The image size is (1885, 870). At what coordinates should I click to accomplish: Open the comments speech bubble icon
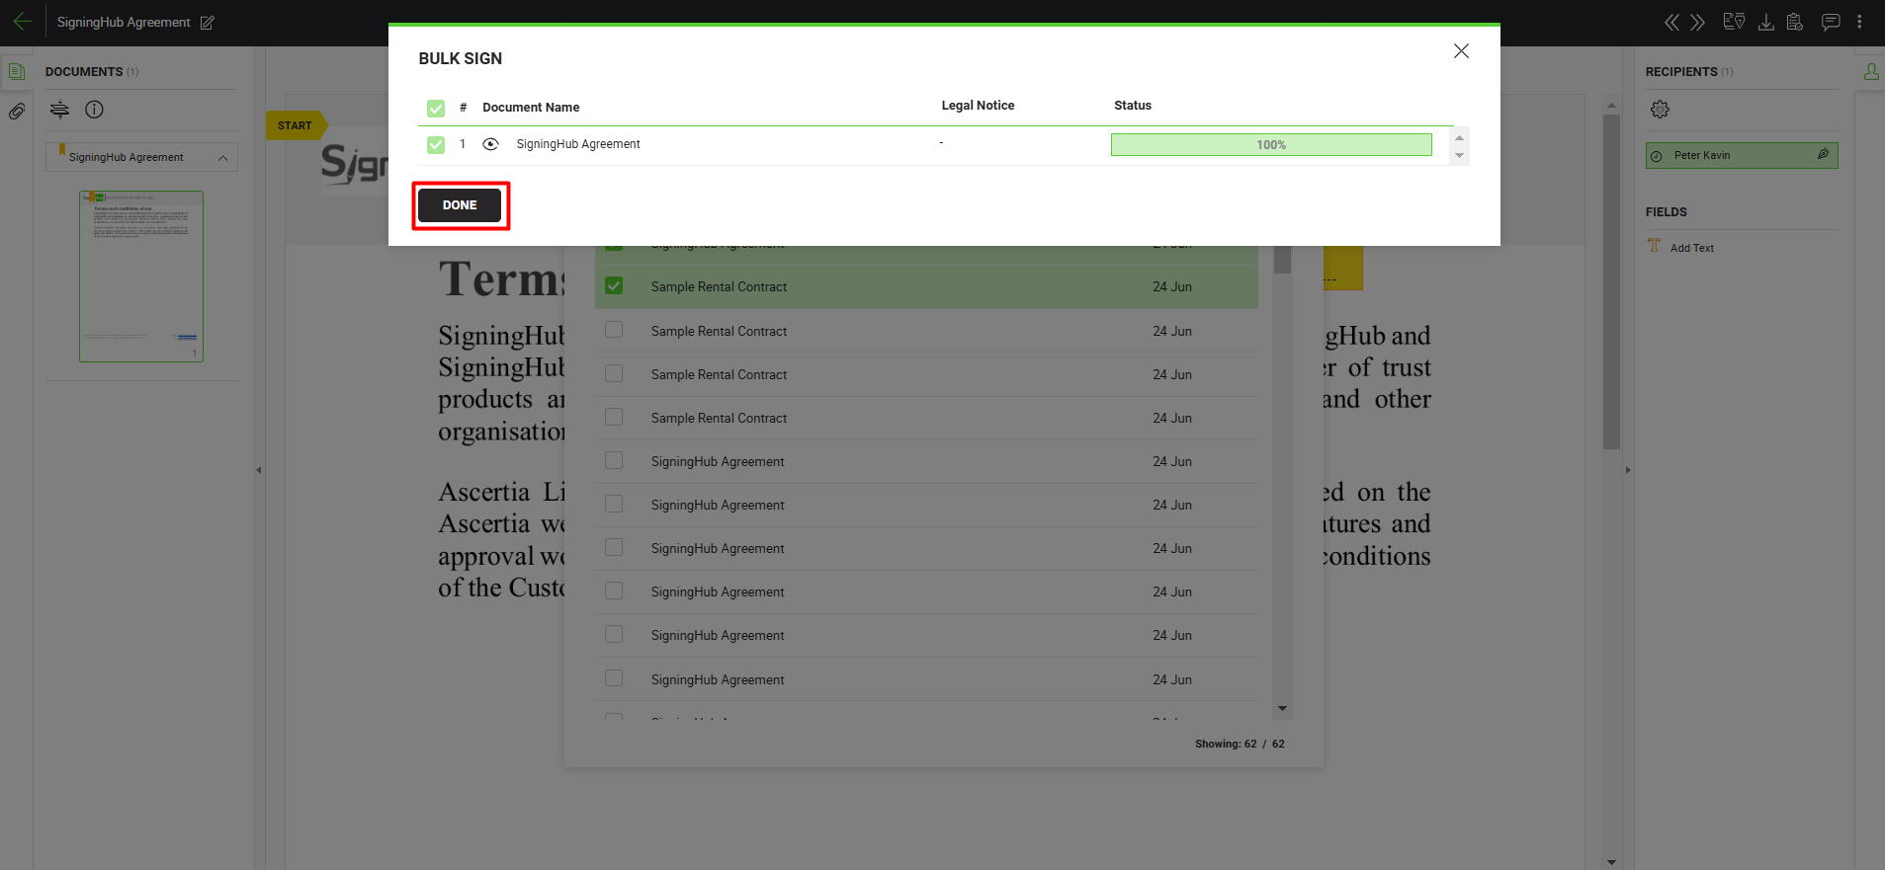[x=1831, y=22]
